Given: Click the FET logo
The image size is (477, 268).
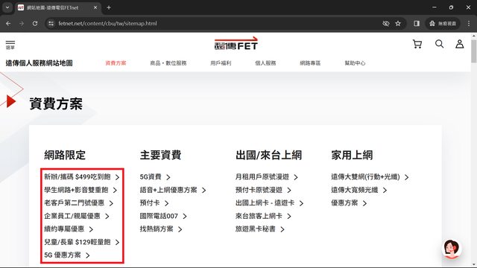Looking at the screenshot, I should pyautogui.click(x=236, y=44).
